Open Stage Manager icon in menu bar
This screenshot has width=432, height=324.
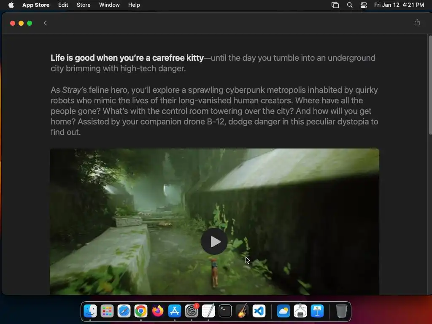coord(335,5)
